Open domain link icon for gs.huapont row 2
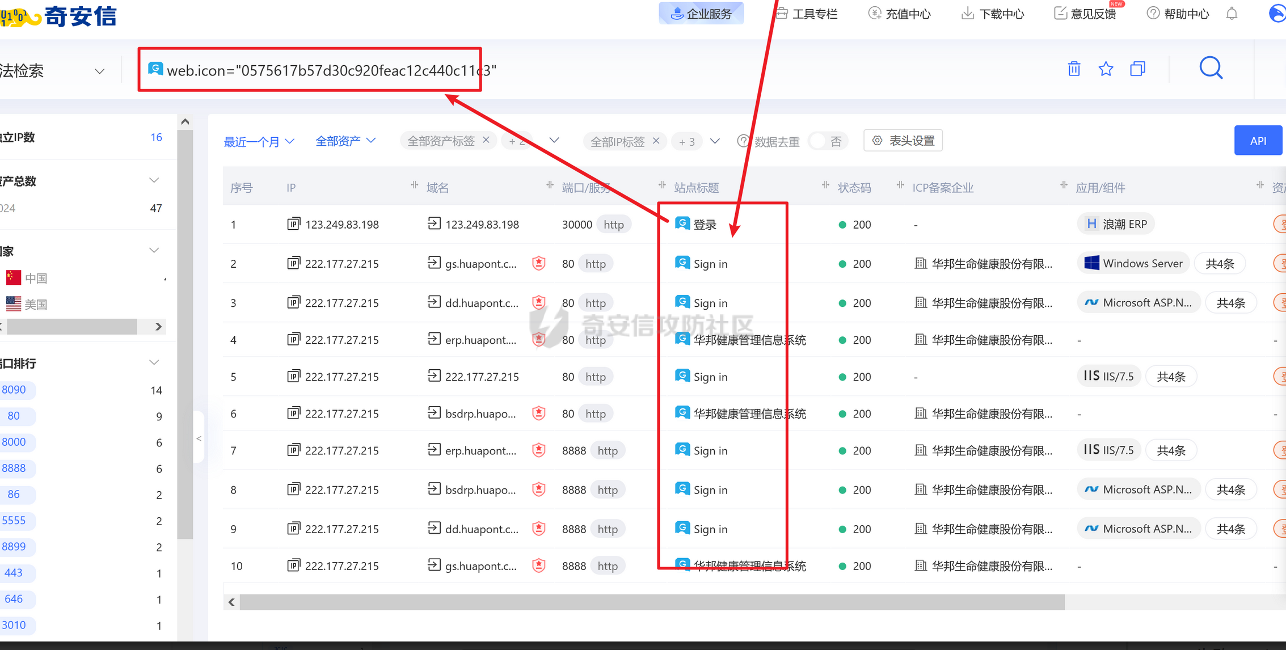Screen dimensions: 1286x650 click(x=434, y=263)
